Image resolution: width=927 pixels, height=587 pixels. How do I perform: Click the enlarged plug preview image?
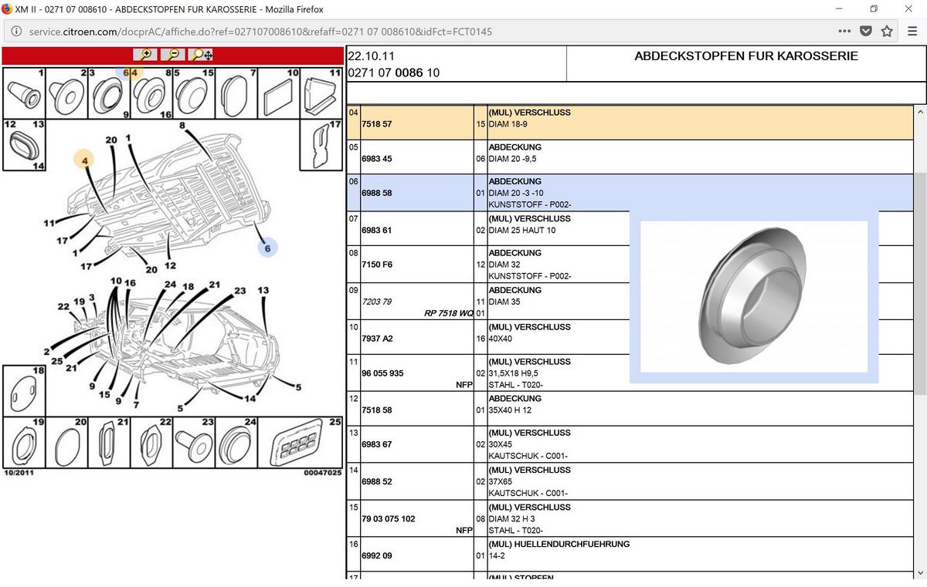click(754, 296)
